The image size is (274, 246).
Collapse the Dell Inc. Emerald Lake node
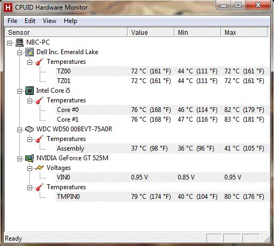pyautogui.click(x=19, y=53)
